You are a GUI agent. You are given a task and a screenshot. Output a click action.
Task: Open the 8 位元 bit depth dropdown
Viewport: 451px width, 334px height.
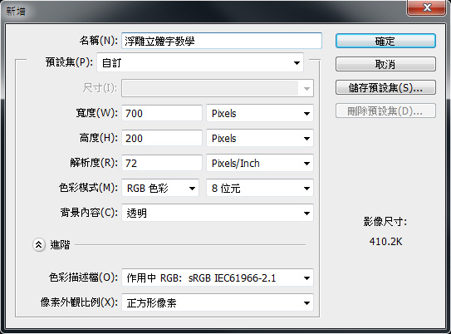260,189
